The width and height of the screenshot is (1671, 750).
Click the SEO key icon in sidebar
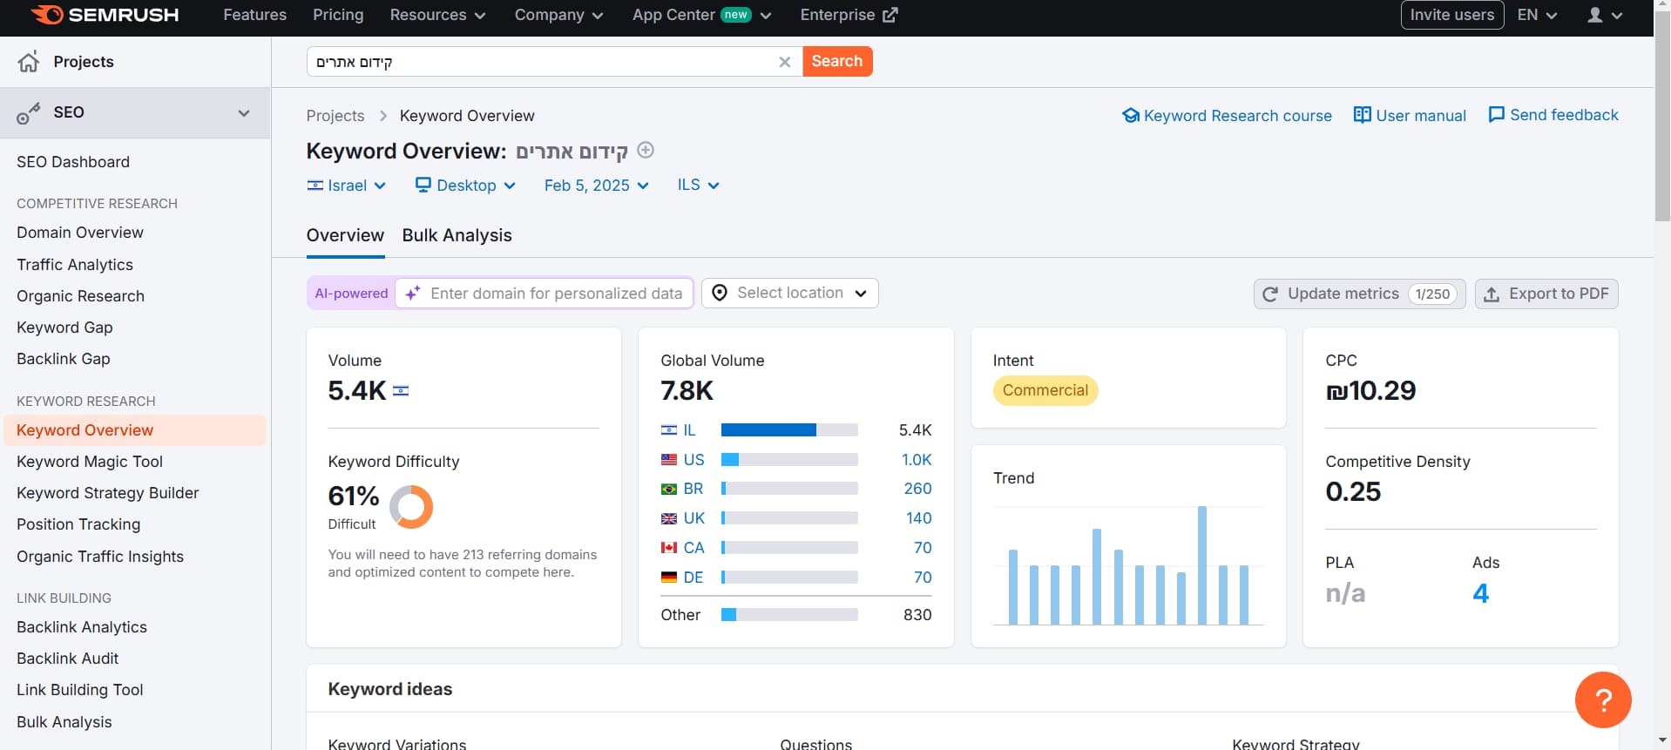29,112
